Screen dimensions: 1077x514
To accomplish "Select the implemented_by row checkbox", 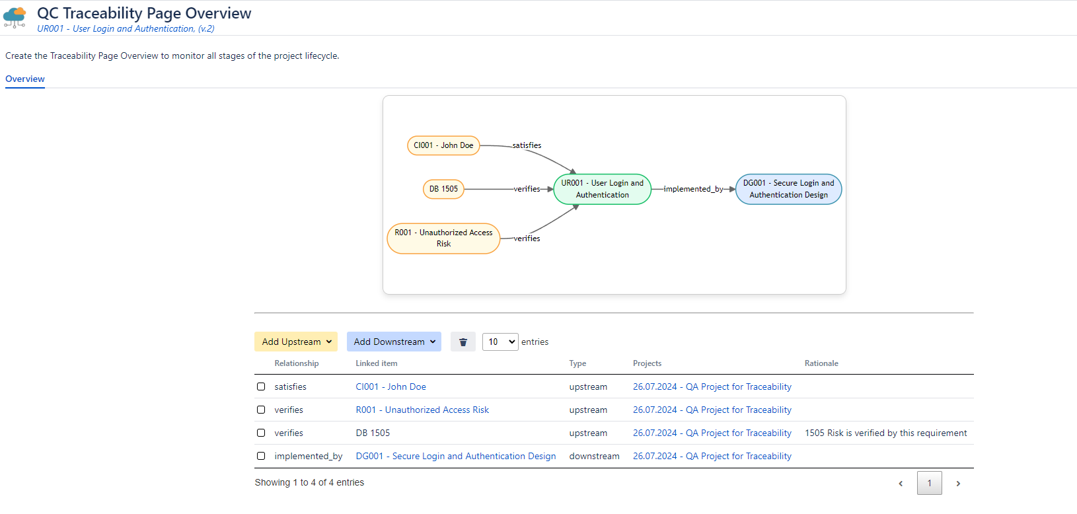I will [261, 456].
